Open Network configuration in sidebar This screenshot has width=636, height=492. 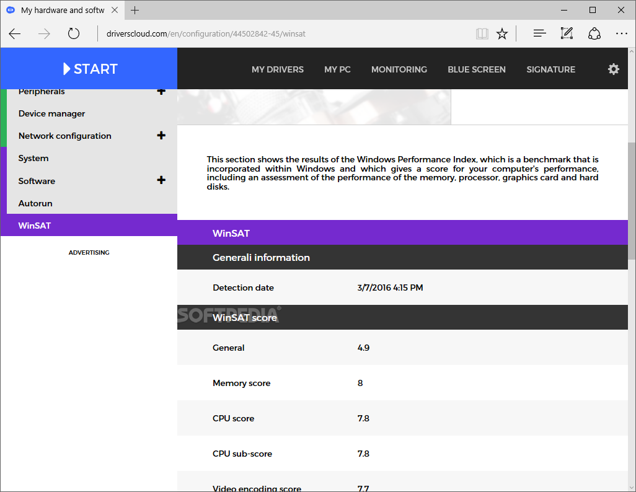[65, 136]
